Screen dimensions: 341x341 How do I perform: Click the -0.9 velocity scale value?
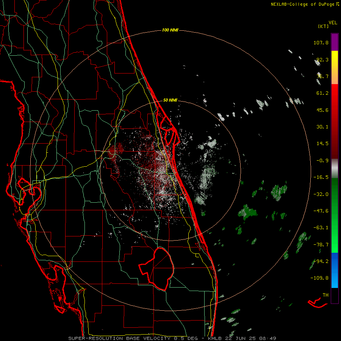point(322,161)
